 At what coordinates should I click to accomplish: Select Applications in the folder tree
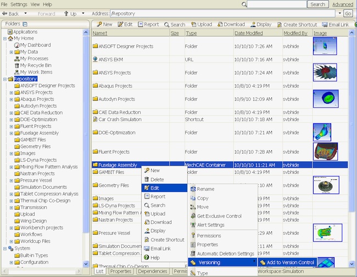(x=23, y=32)
